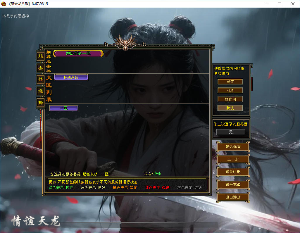
Task: Select 教育网 as network provider
Action: [x=230, y=99]
